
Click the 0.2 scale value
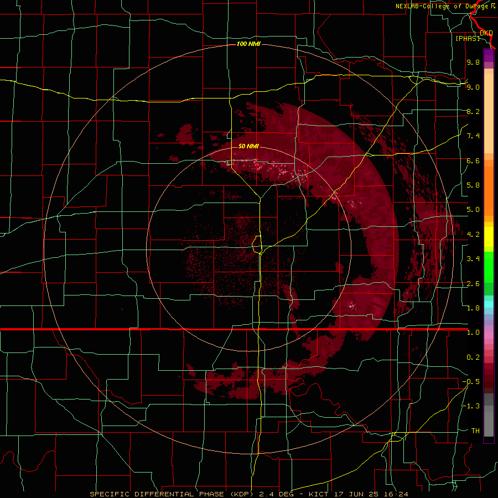tap(473, 357)
